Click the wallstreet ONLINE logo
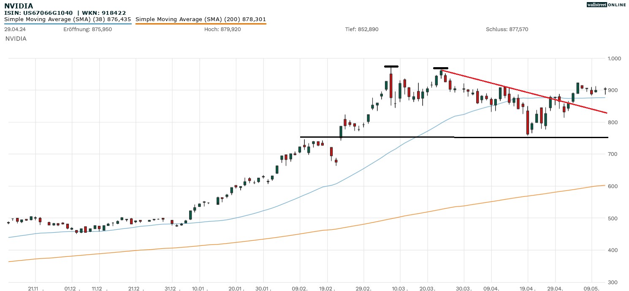The width and height of the screenshot is (629, 291). point(606,5)
